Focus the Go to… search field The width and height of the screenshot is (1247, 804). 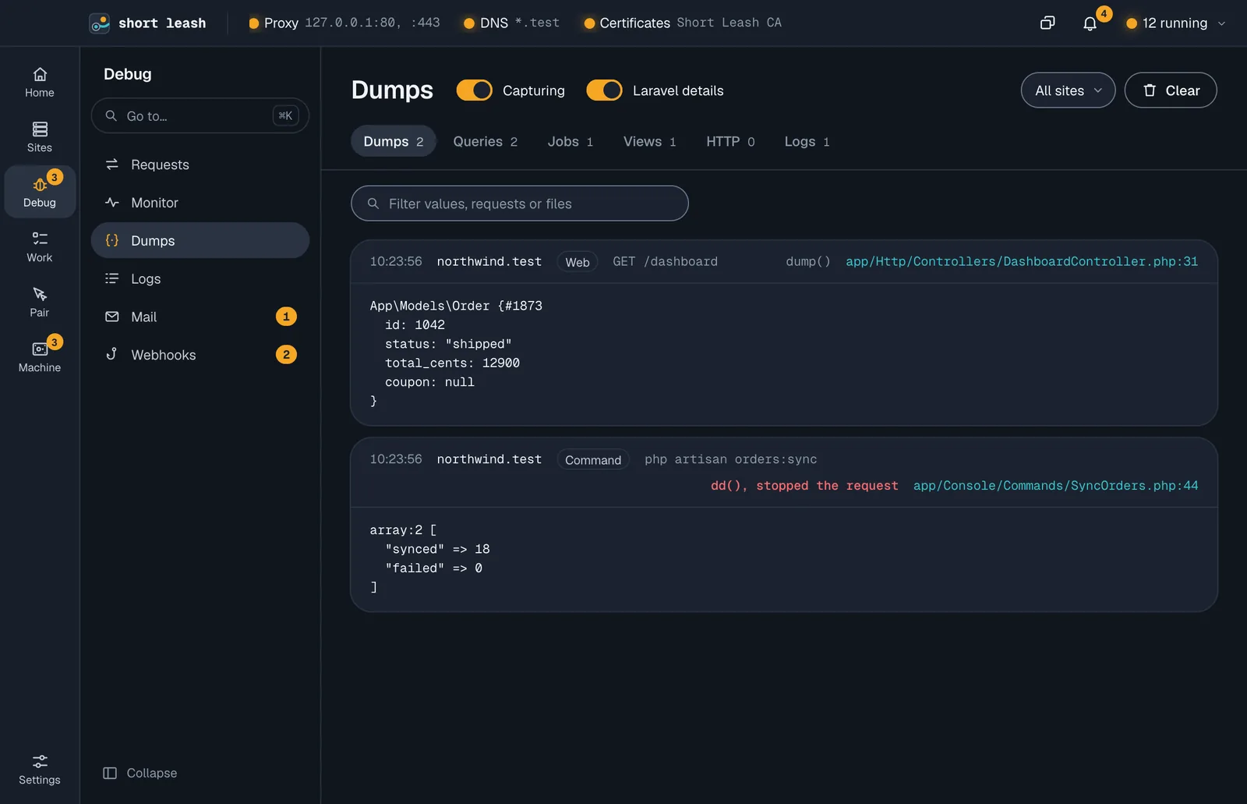click(200, 115)
